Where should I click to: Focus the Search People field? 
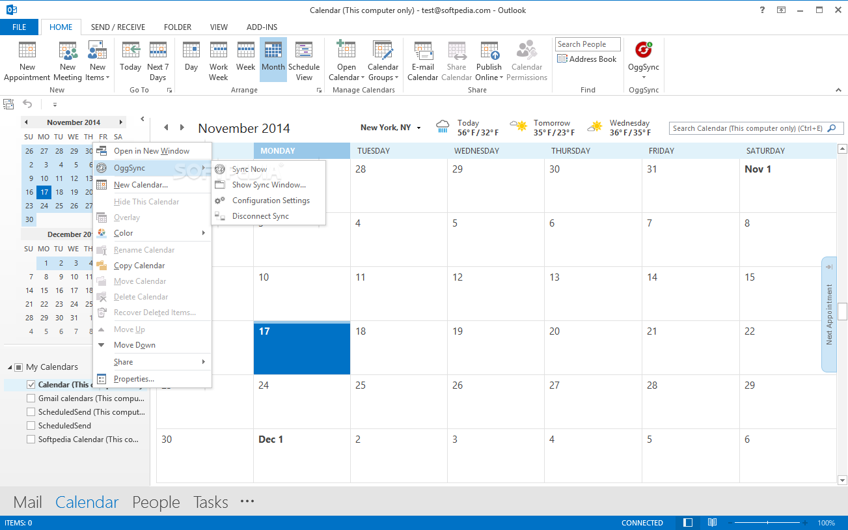coord(588,44)
